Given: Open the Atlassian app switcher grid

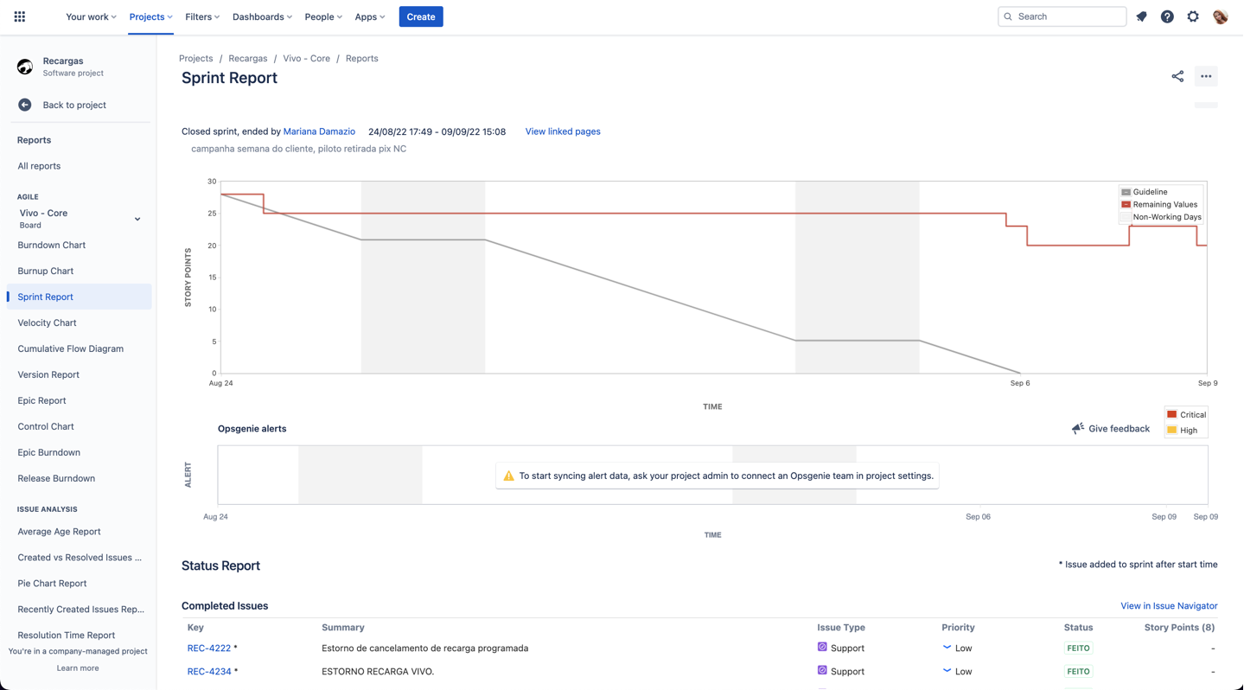Looking at the screenshot, I should click(19, 16).
